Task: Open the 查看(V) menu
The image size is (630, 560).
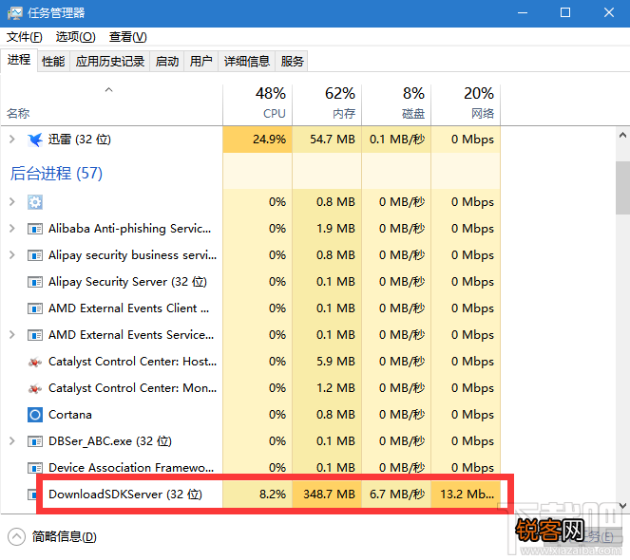Action: (x=127, y=37)
